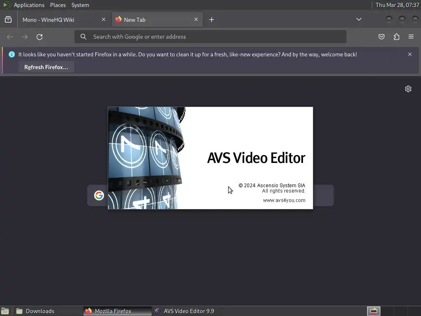Click the Refresh Firefox... button
Viewport: 421px width, 316px height.
[x=46, y=67]
